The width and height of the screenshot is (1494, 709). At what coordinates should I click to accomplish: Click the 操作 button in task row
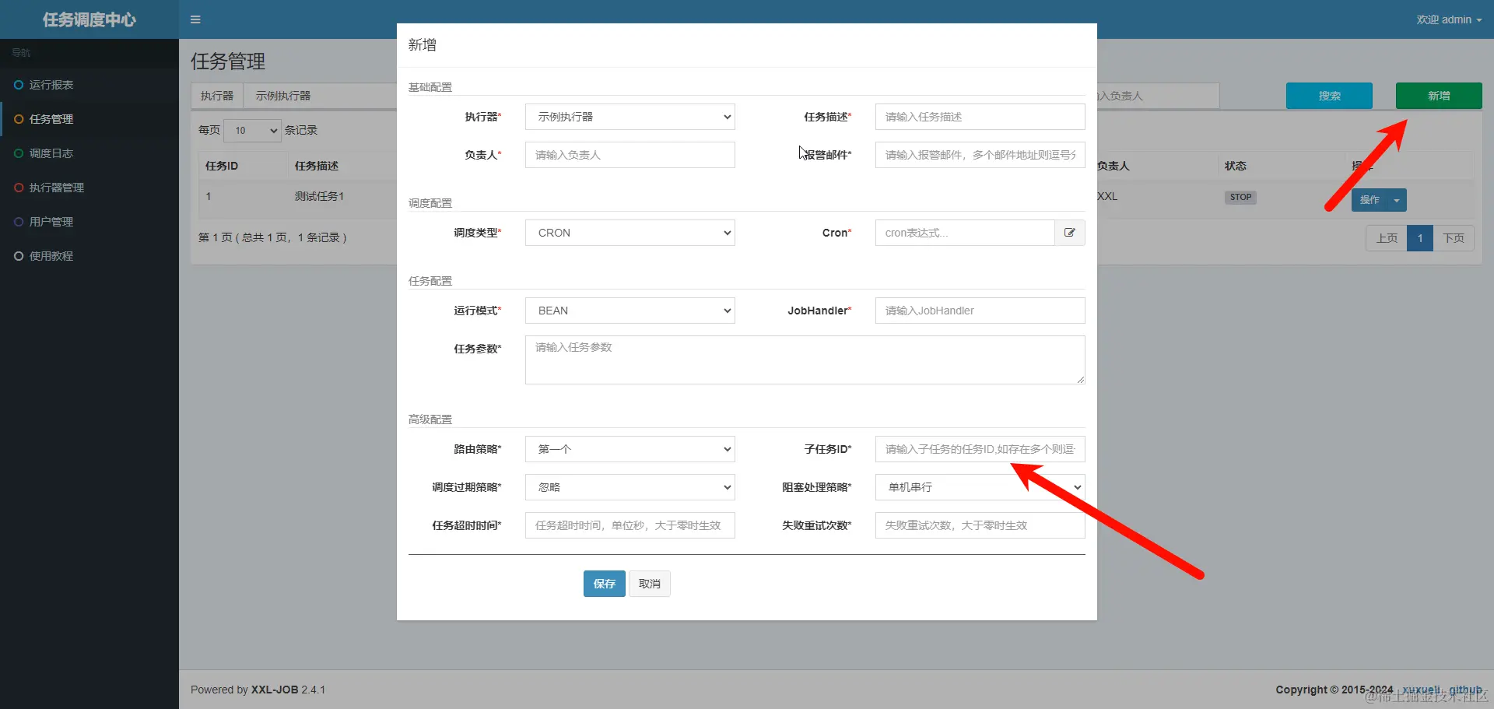pos(1369,200)
